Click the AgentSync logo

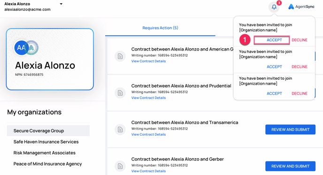[x=301, y=7]
